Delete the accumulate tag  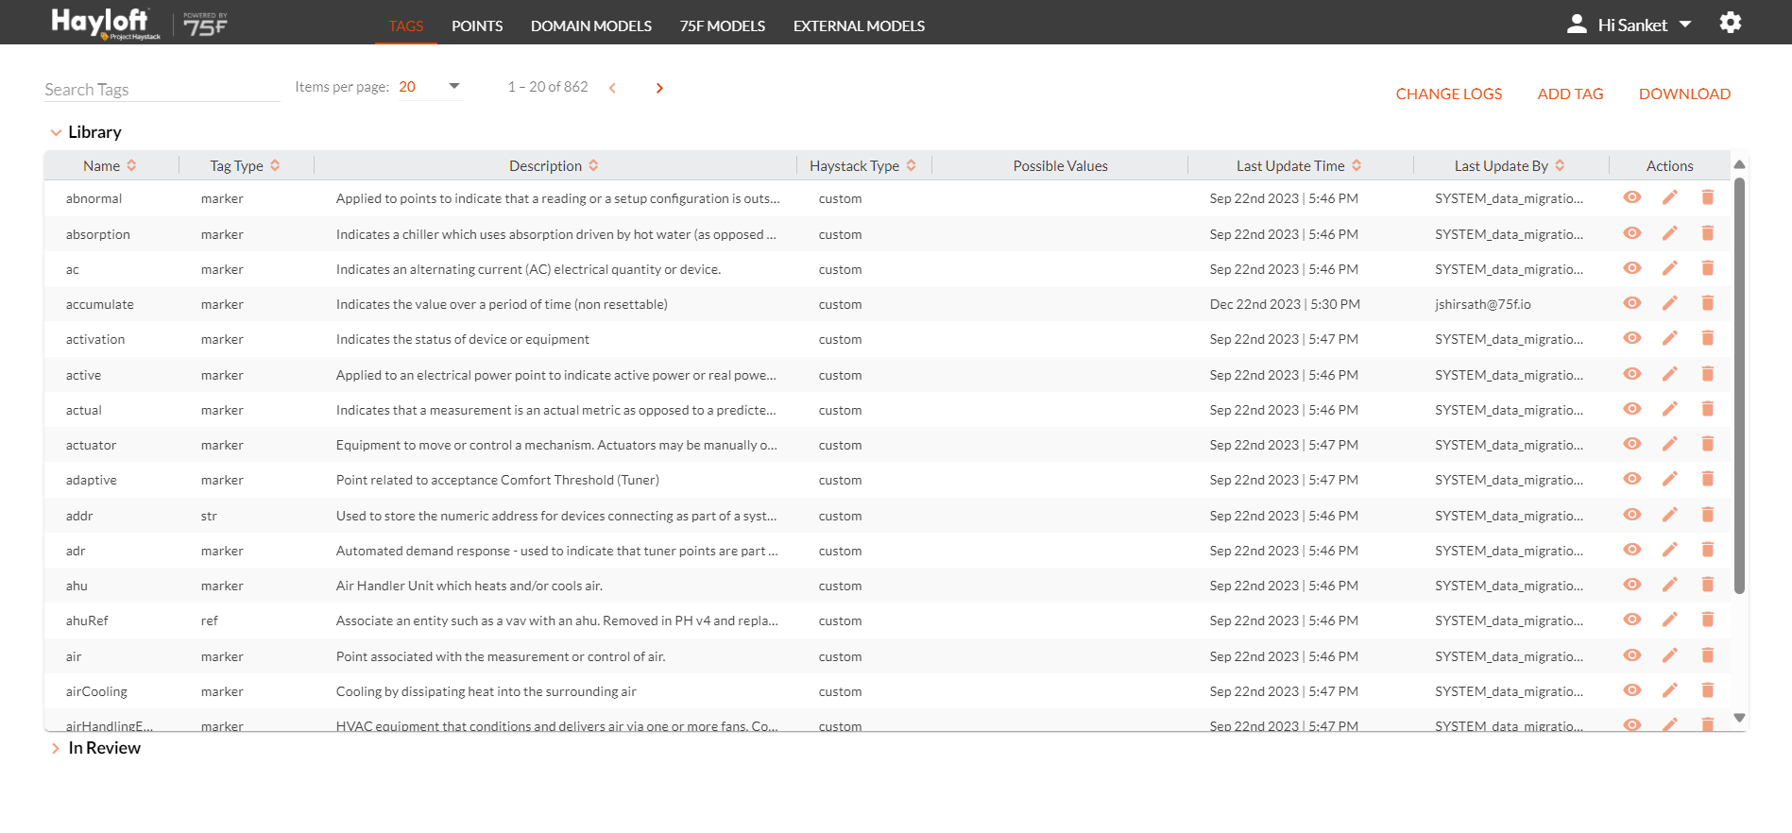coord(1708,303)
